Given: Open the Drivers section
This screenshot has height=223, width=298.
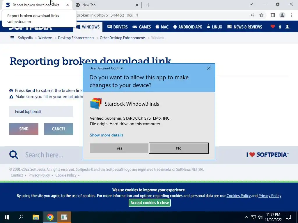Looking at the screenshot, I should coord(118,27).
